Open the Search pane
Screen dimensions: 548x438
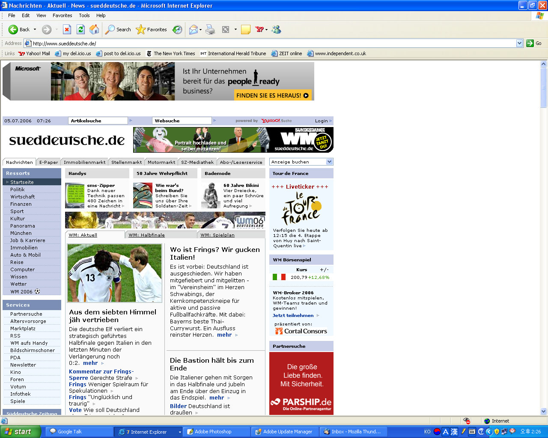point(117,30)
